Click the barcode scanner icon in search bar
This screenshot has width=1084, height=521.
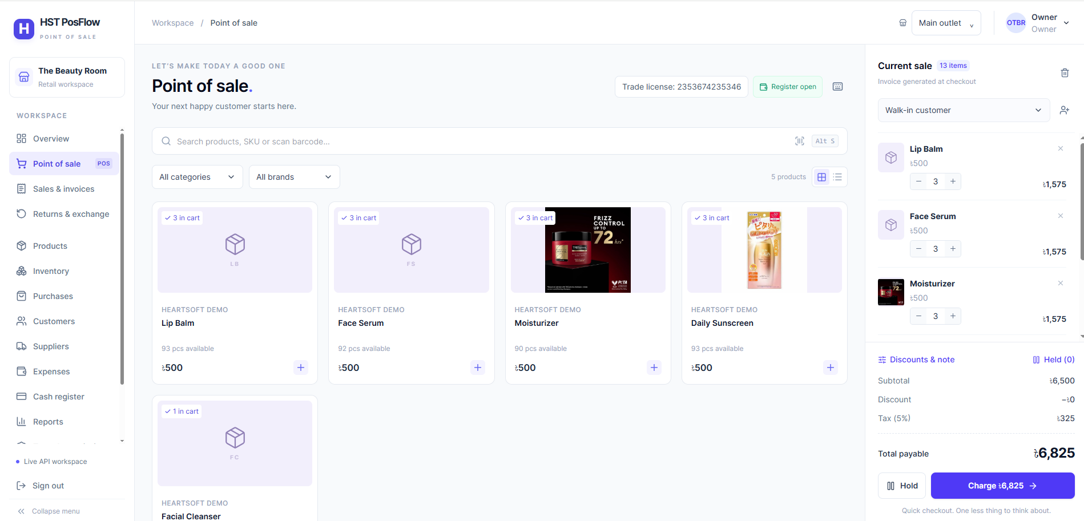[800, 141]
